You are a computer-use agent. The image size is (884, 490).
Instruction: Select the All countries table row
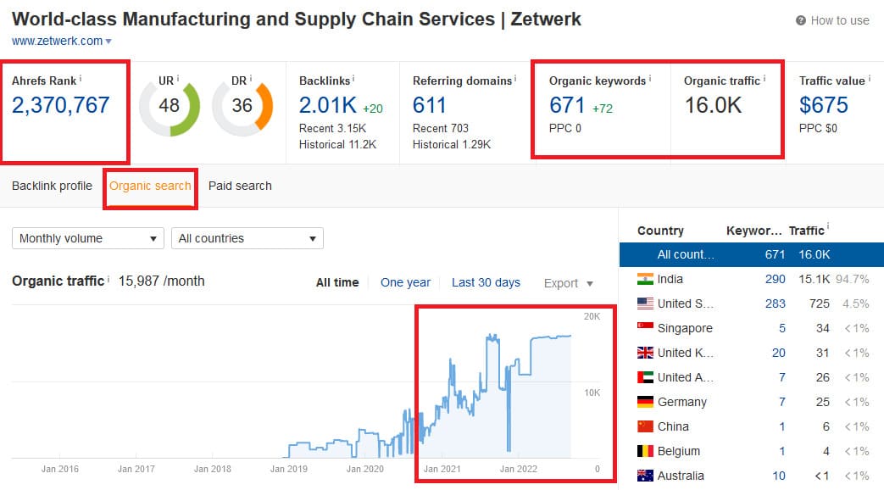pyautogui.click(x=750, y=254)
